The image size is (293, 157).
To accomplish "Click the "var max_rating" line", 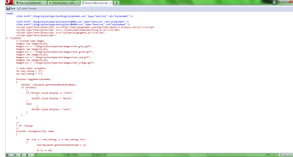I will pyautogui.click(x=30, y=71).
